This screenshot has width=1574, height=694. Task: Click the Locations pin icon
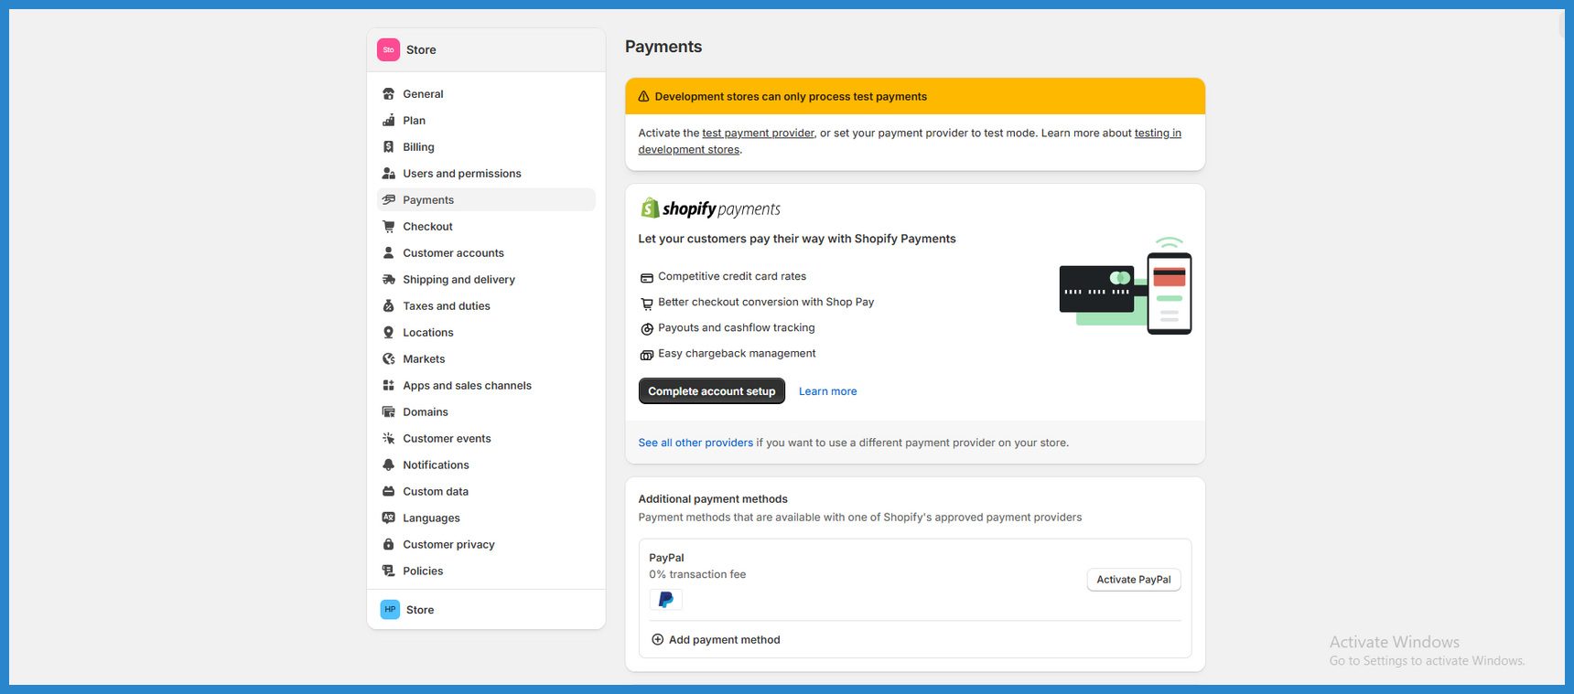389,333
